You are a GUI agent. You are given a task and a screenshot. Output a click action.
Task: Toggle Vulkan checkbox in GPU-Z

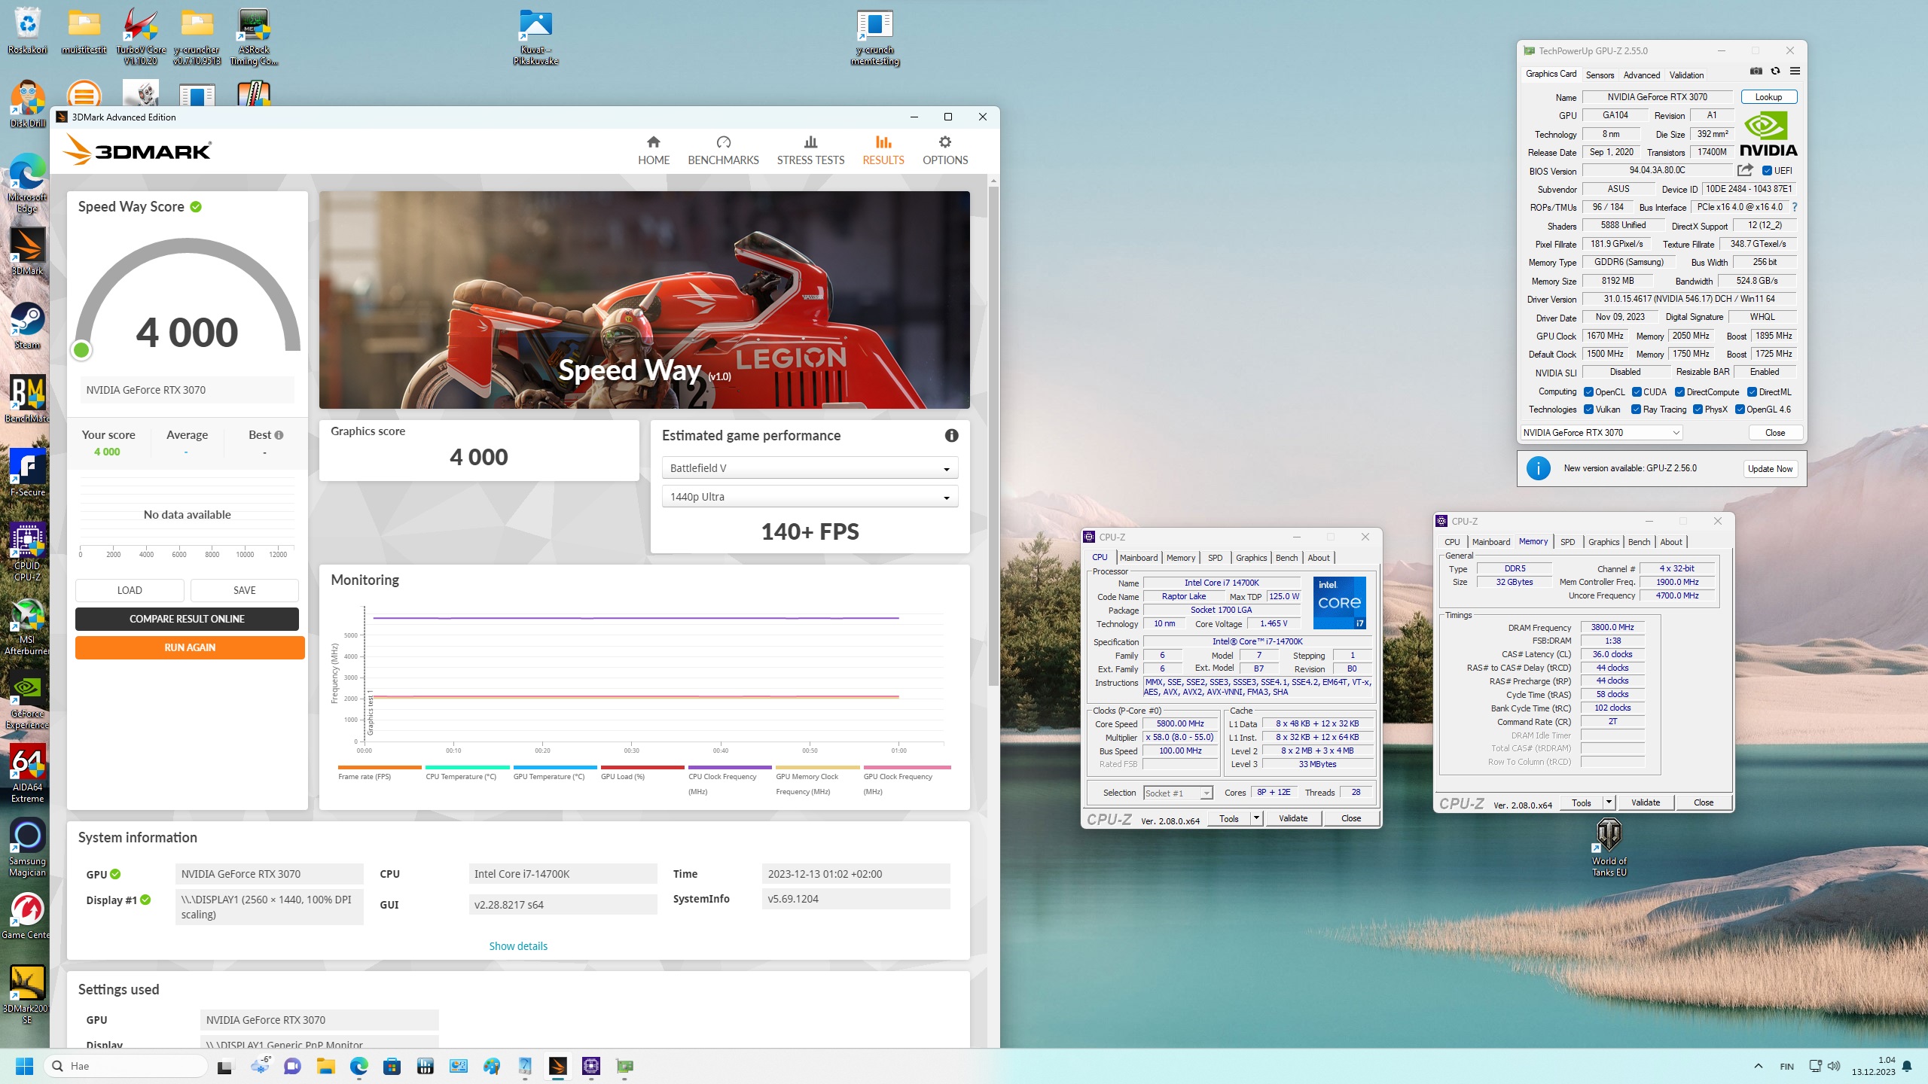click(x=1588, y=410)
